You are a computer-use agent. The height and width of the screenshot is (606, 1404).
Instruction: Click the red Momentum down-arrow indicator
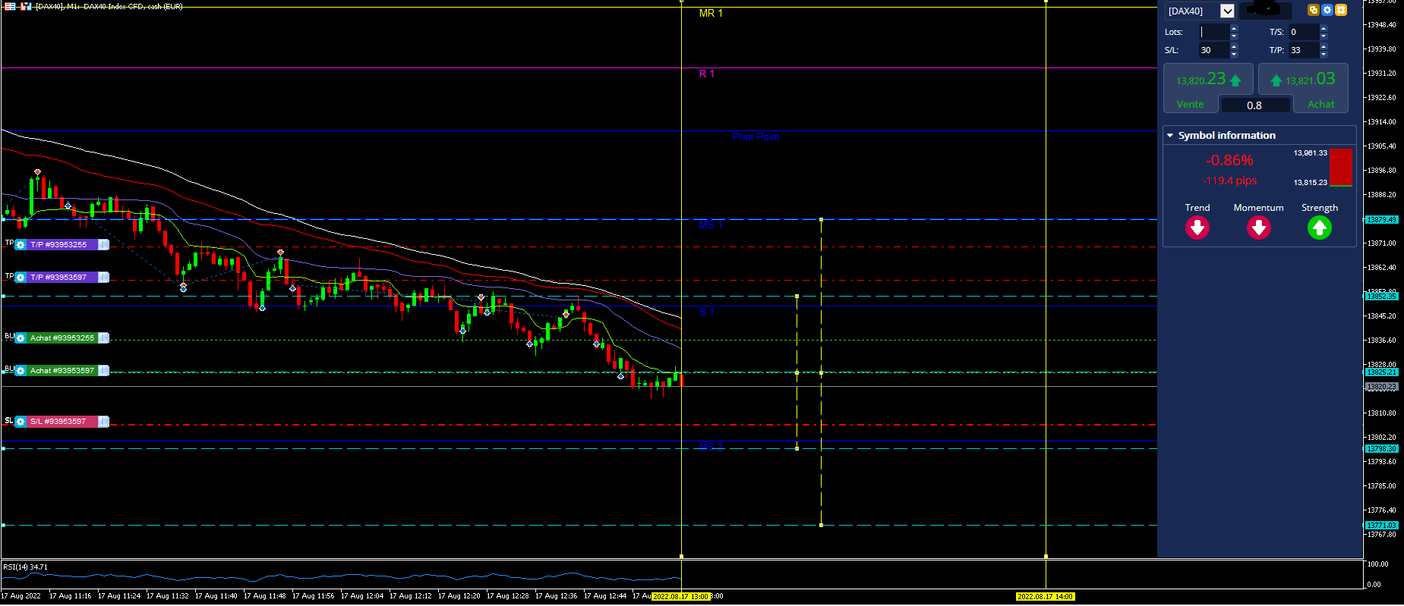pyautogui.click(x=1259, y=228)
